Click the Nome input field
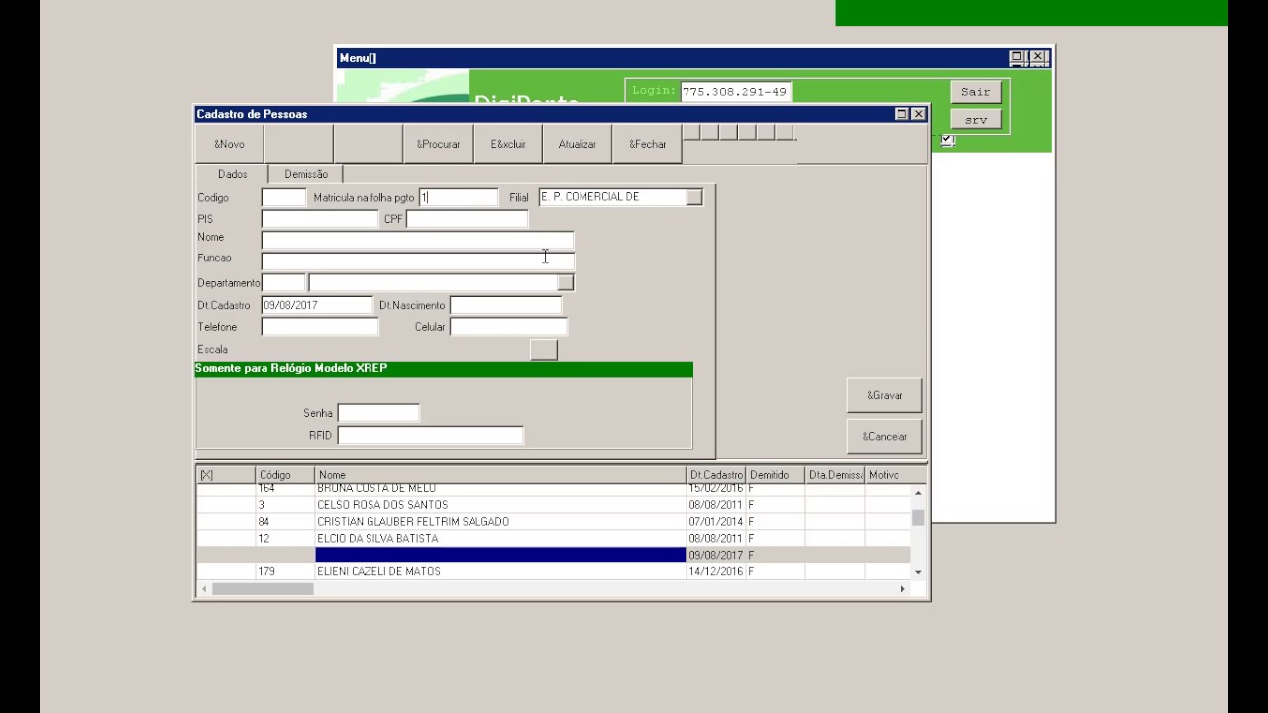 pos(417,240)
